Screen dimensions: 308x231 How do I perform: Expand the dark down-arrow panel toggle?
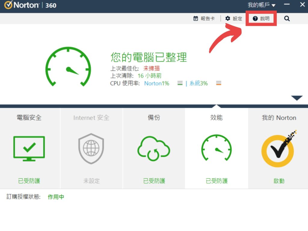click(x=297, y=98)
